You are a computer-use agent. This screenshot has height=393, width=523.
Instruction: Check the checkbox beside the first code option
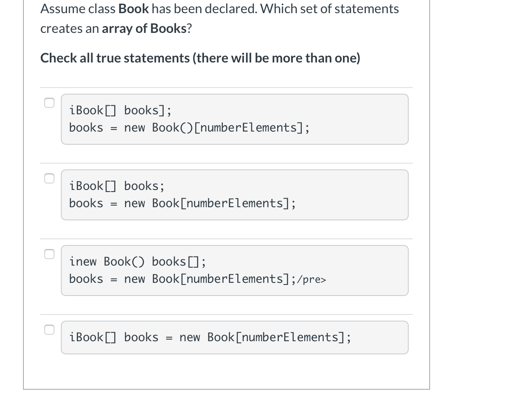(x=49, y=103)
